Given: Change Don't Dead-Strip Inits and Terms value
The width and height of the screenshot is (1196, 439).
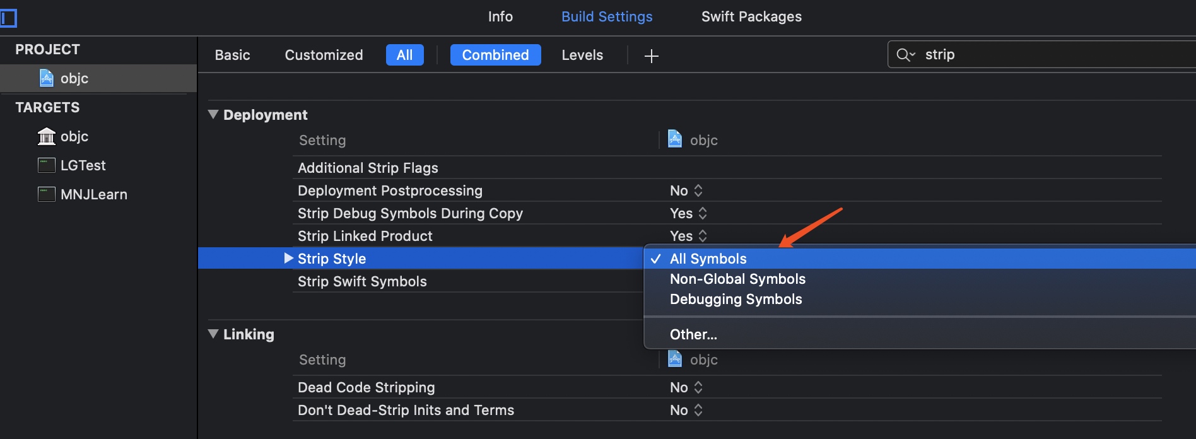Looking at the screenshot, I should point(686,410).
